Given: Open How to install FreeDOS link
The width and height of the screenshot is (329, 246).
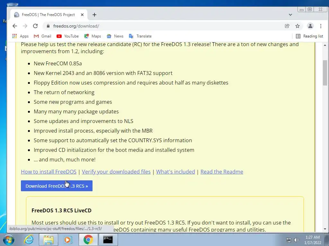Looking at the screenshot, I should tap(49, 172).
